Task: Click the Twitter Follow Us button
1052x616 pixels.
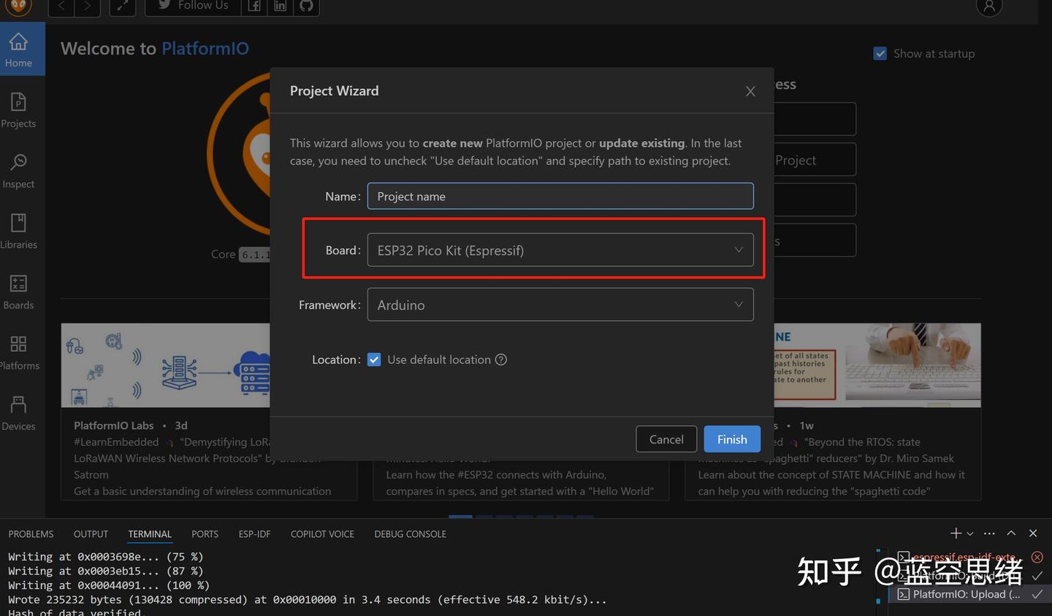Action: (194, 6)
